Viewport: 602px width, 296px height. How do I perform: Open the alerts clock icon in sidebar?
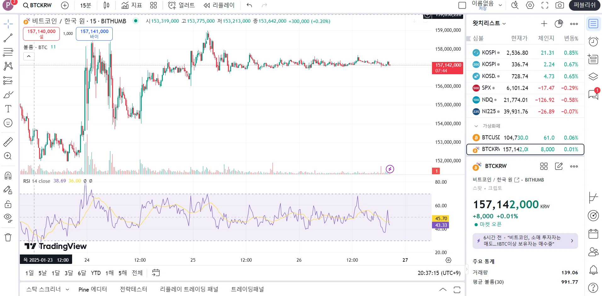[593, 42]
